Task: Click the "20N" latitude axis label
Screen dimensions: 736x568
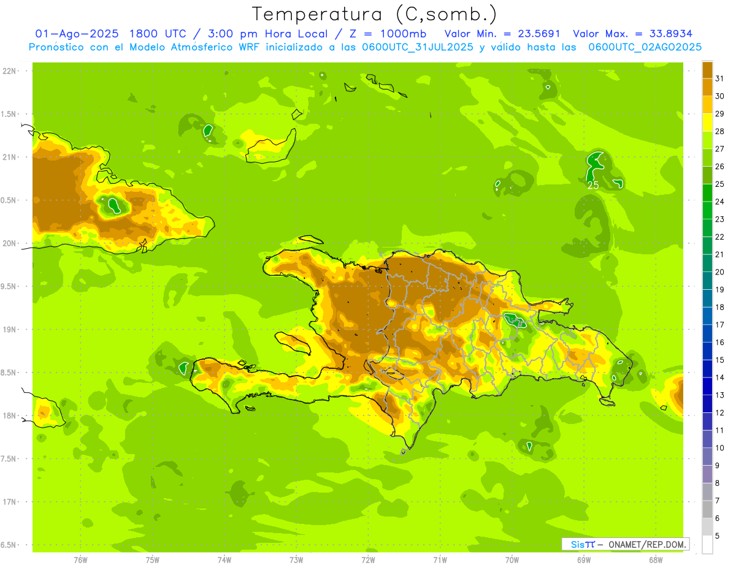Action: coord(9,243)
